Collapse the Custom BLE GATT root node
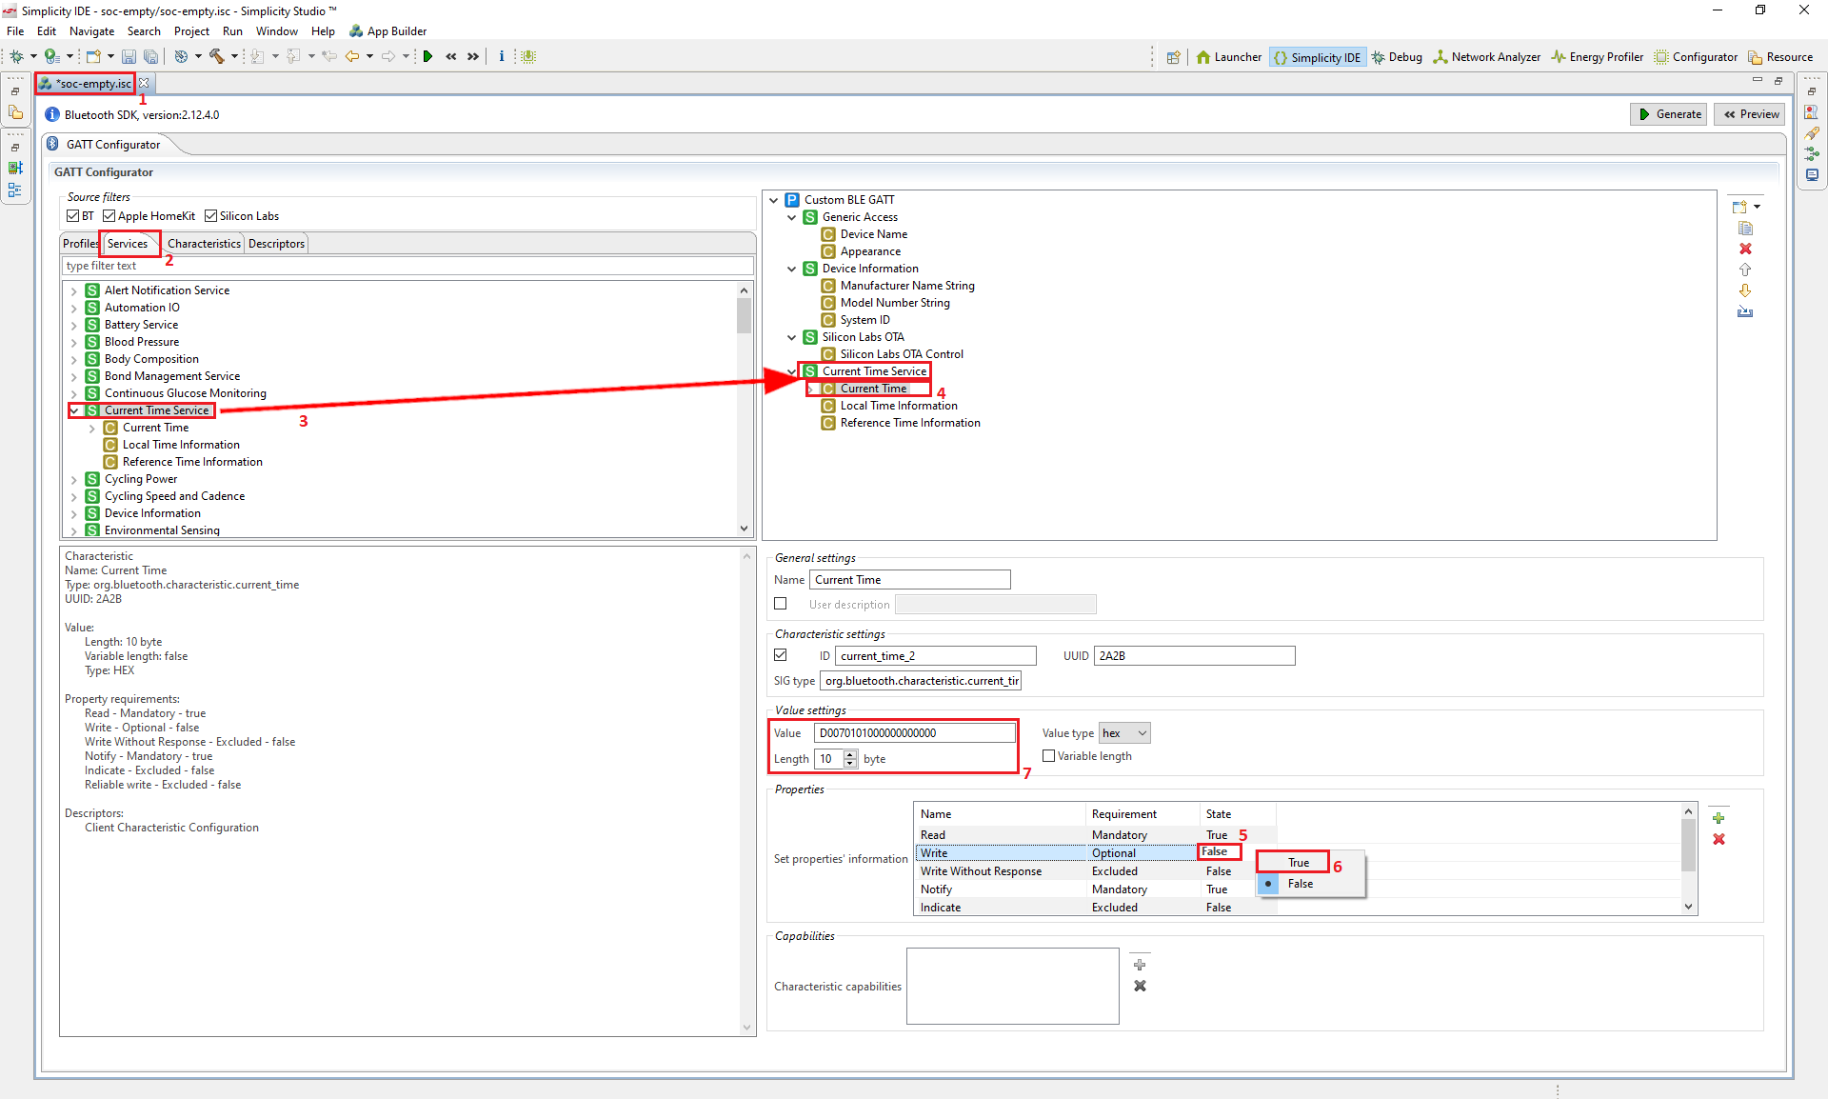The width and height of the screenshot is (1828, 1099). 774,201
